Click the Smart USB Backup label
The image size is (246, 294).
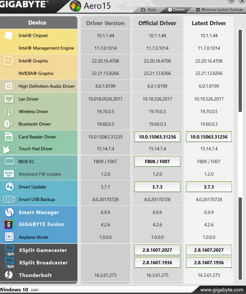pyautogui.click(x=37, y=199)
